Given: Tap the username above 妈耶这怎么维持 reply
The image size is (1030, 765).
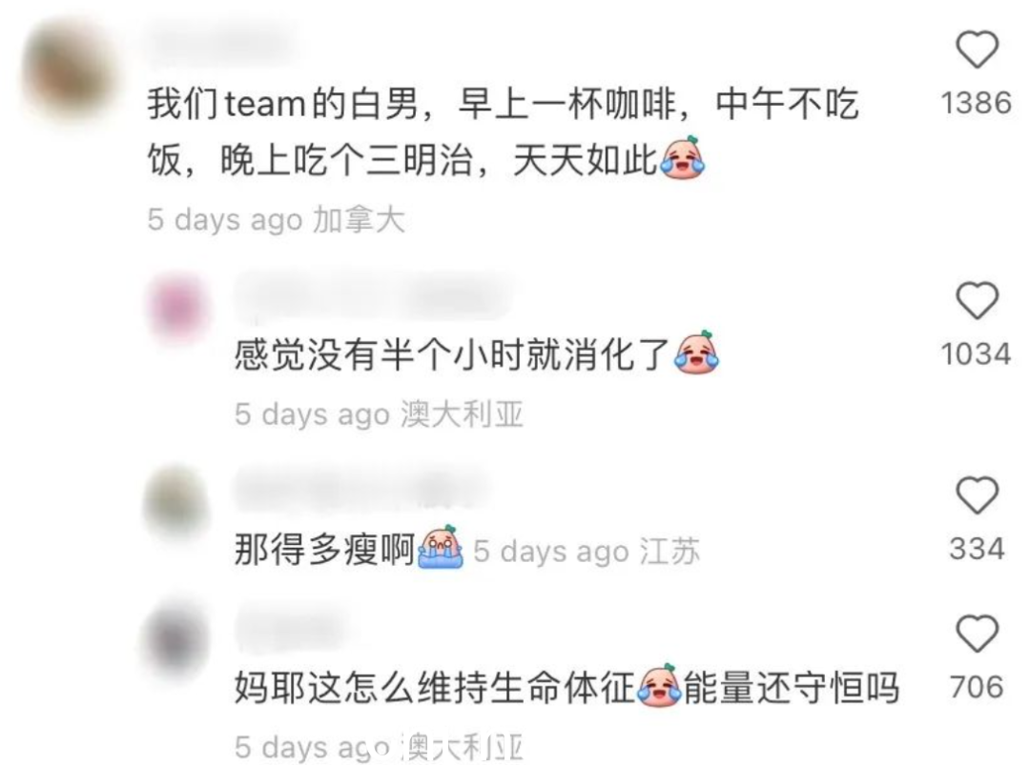Looking at the screenshot, I should pos(293,627).
